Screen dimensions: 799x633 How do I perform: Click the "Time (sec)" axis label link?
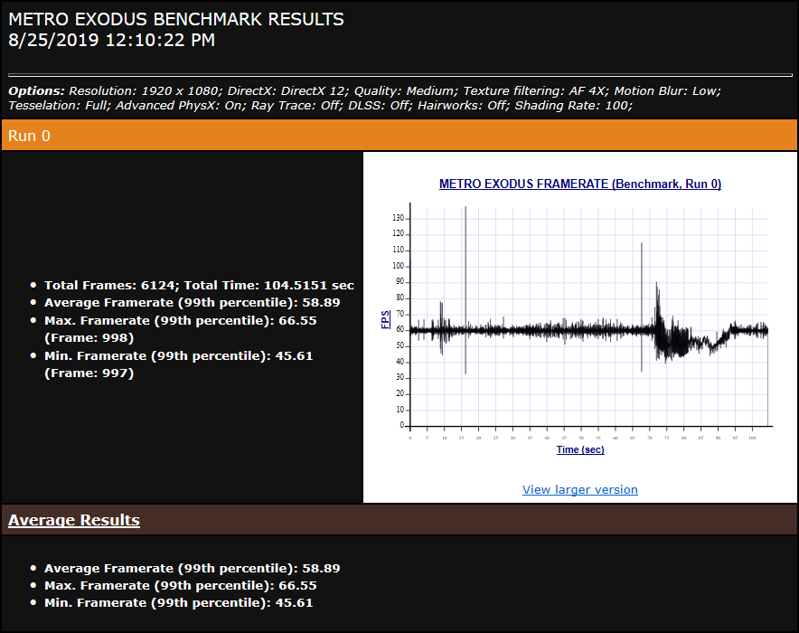click(580, 449)
